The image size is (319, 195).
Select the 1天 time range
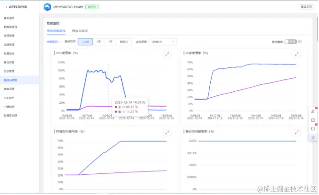99,42
